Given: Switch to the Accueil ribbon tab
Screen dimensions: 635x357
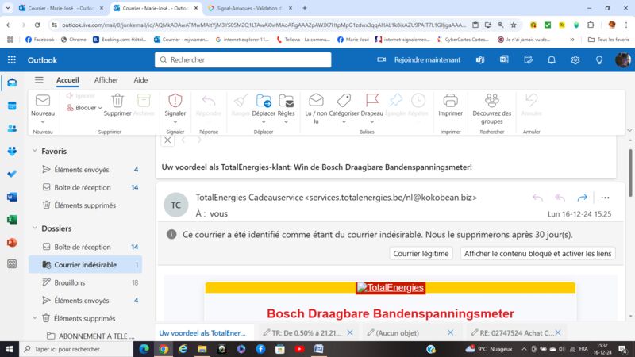Looking at the screenshot, I should click(67, 80).
